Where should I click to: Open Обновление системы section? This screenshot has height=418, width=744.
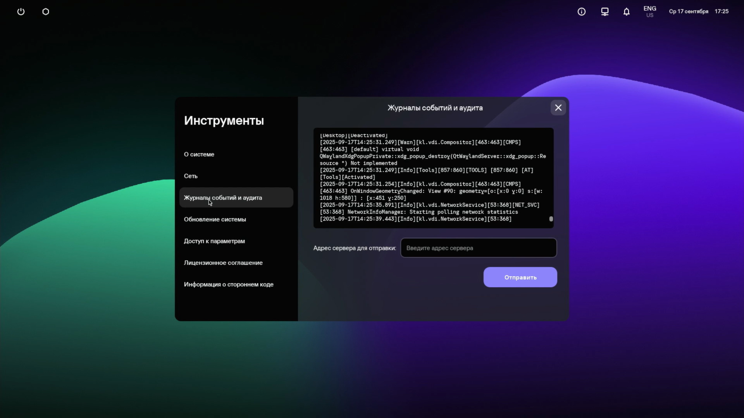tap(215, 219)
